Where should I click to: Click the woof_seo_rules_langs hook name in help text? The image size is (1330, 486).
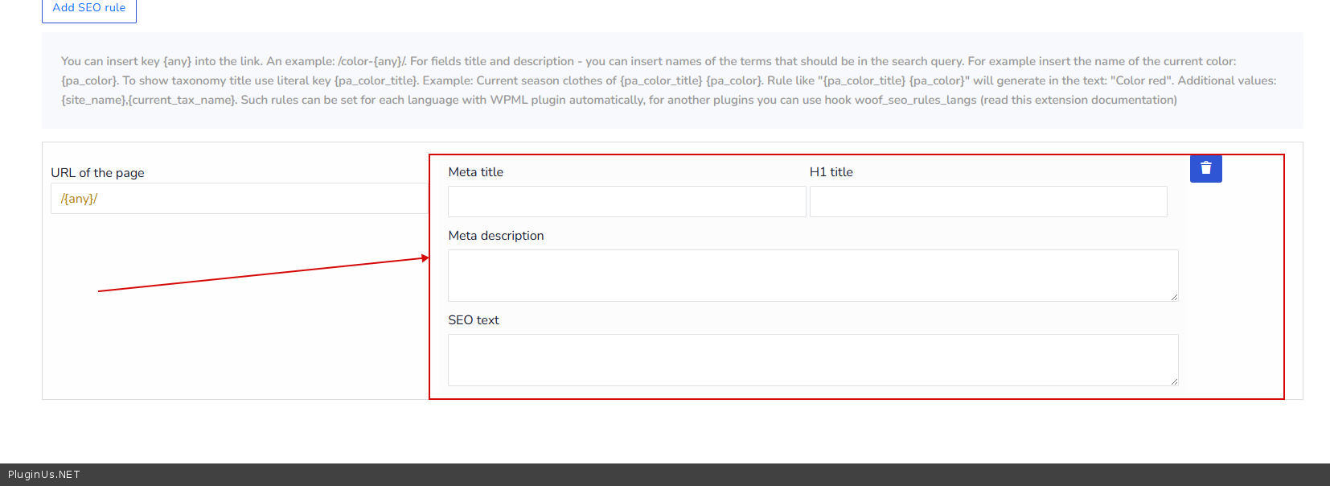[x=915, y=100]
